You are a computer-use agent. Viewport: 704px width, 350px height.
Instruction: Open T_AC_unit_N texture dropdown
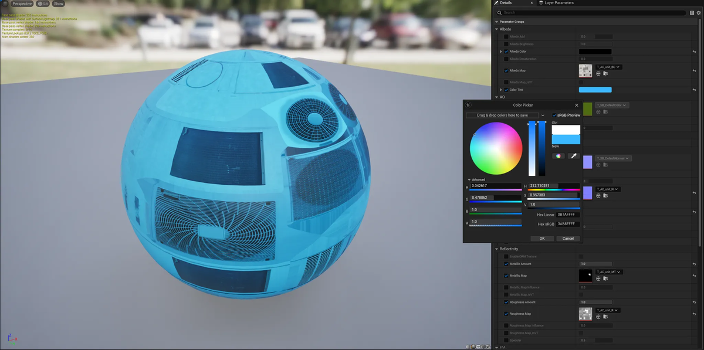pyautogui.click(x=608, y=189)
